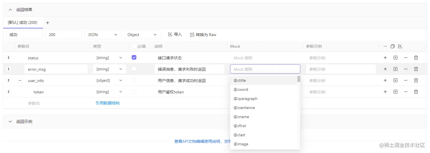The width and height of the screenshot is (430, 153).
Task: Select the [默认] 成功 (200) tab
Action: tap(23, 22)
